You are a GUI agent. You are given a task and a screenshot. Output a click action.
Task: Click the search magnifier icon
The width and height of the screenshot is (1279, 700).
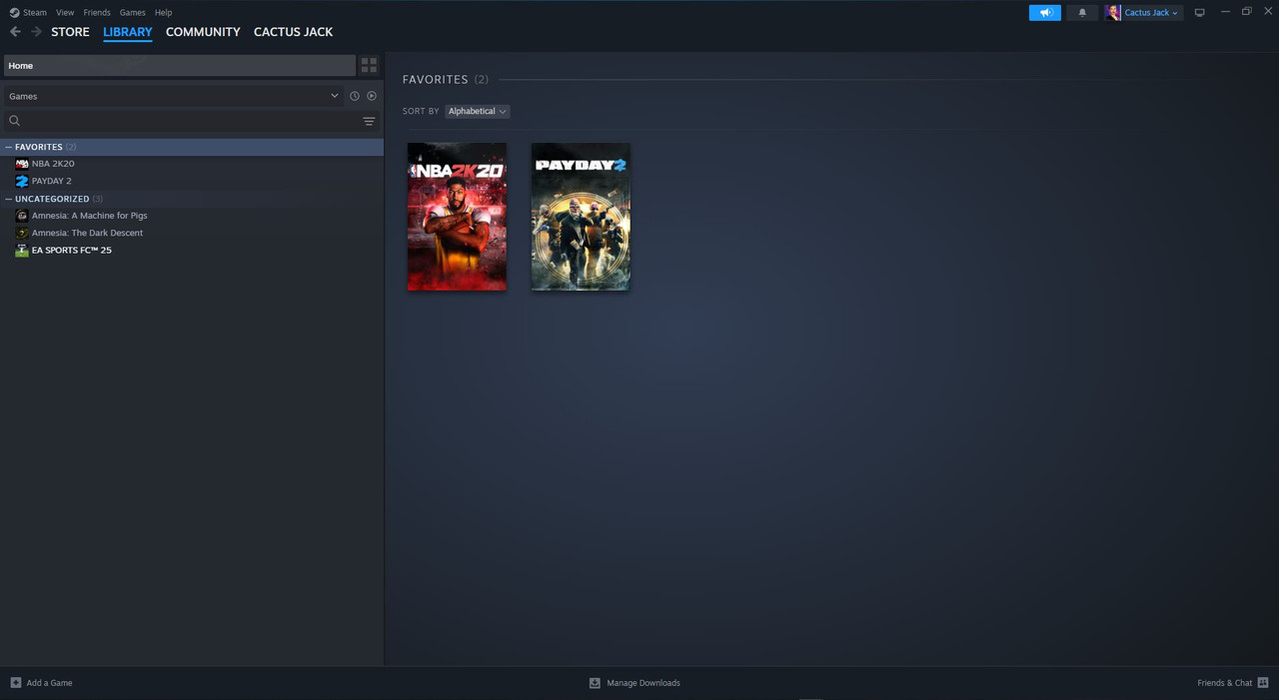[14, 121]
